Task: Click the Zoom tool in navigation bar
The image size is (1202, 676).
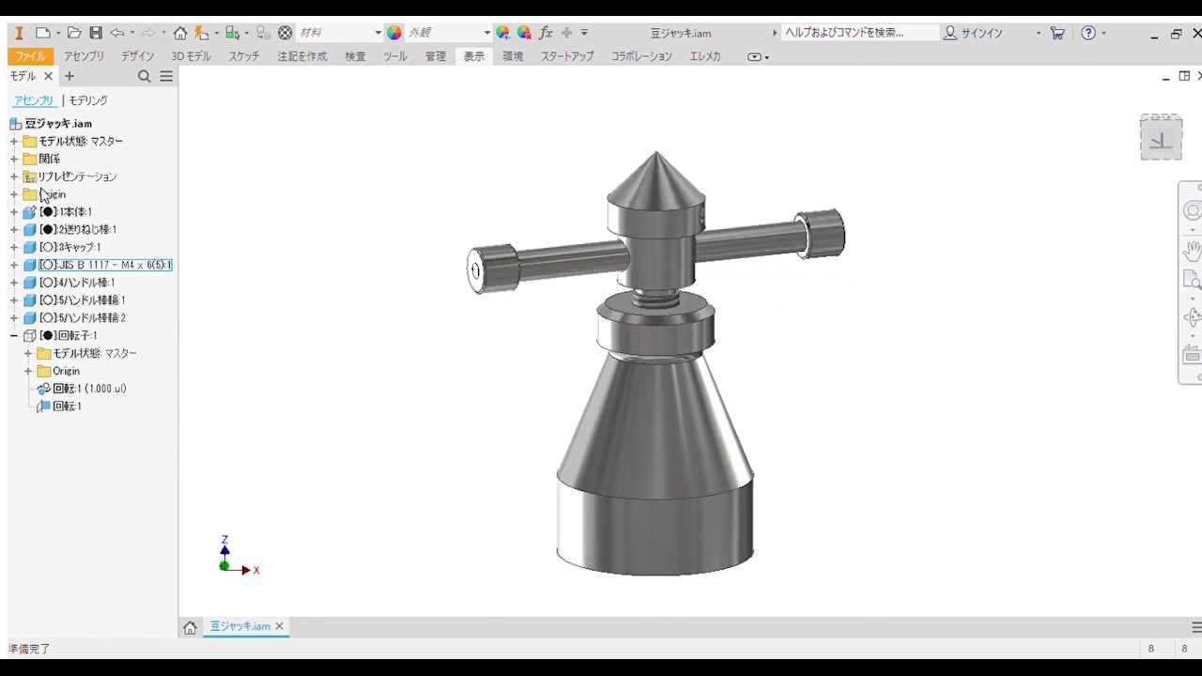Action: (1192, 280)
